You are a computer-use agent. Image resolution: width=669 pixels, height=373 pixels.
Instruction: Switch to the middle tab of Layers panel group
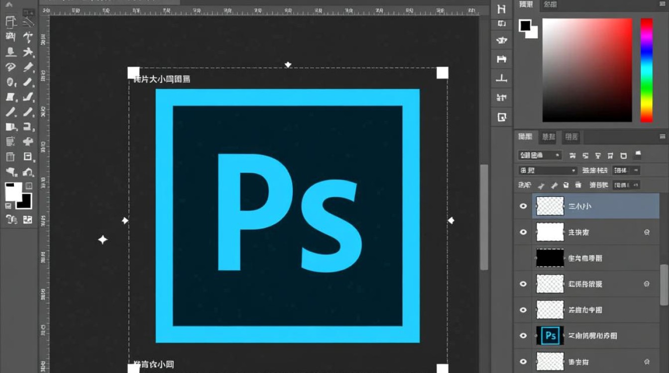(549, 137)
